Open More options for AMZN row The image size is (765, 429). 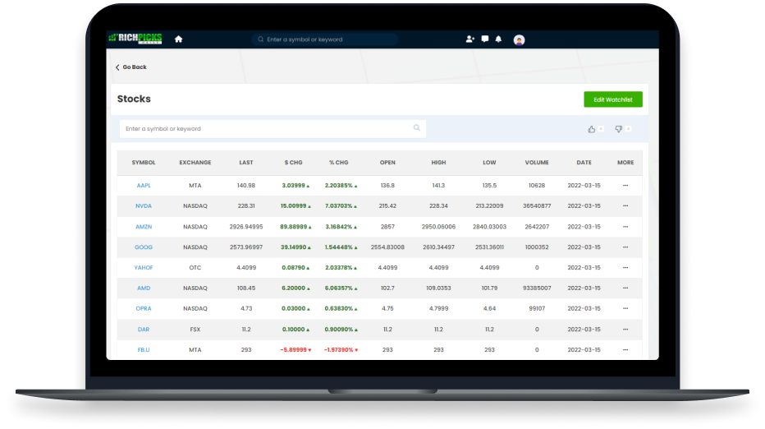tap(625, 227)
